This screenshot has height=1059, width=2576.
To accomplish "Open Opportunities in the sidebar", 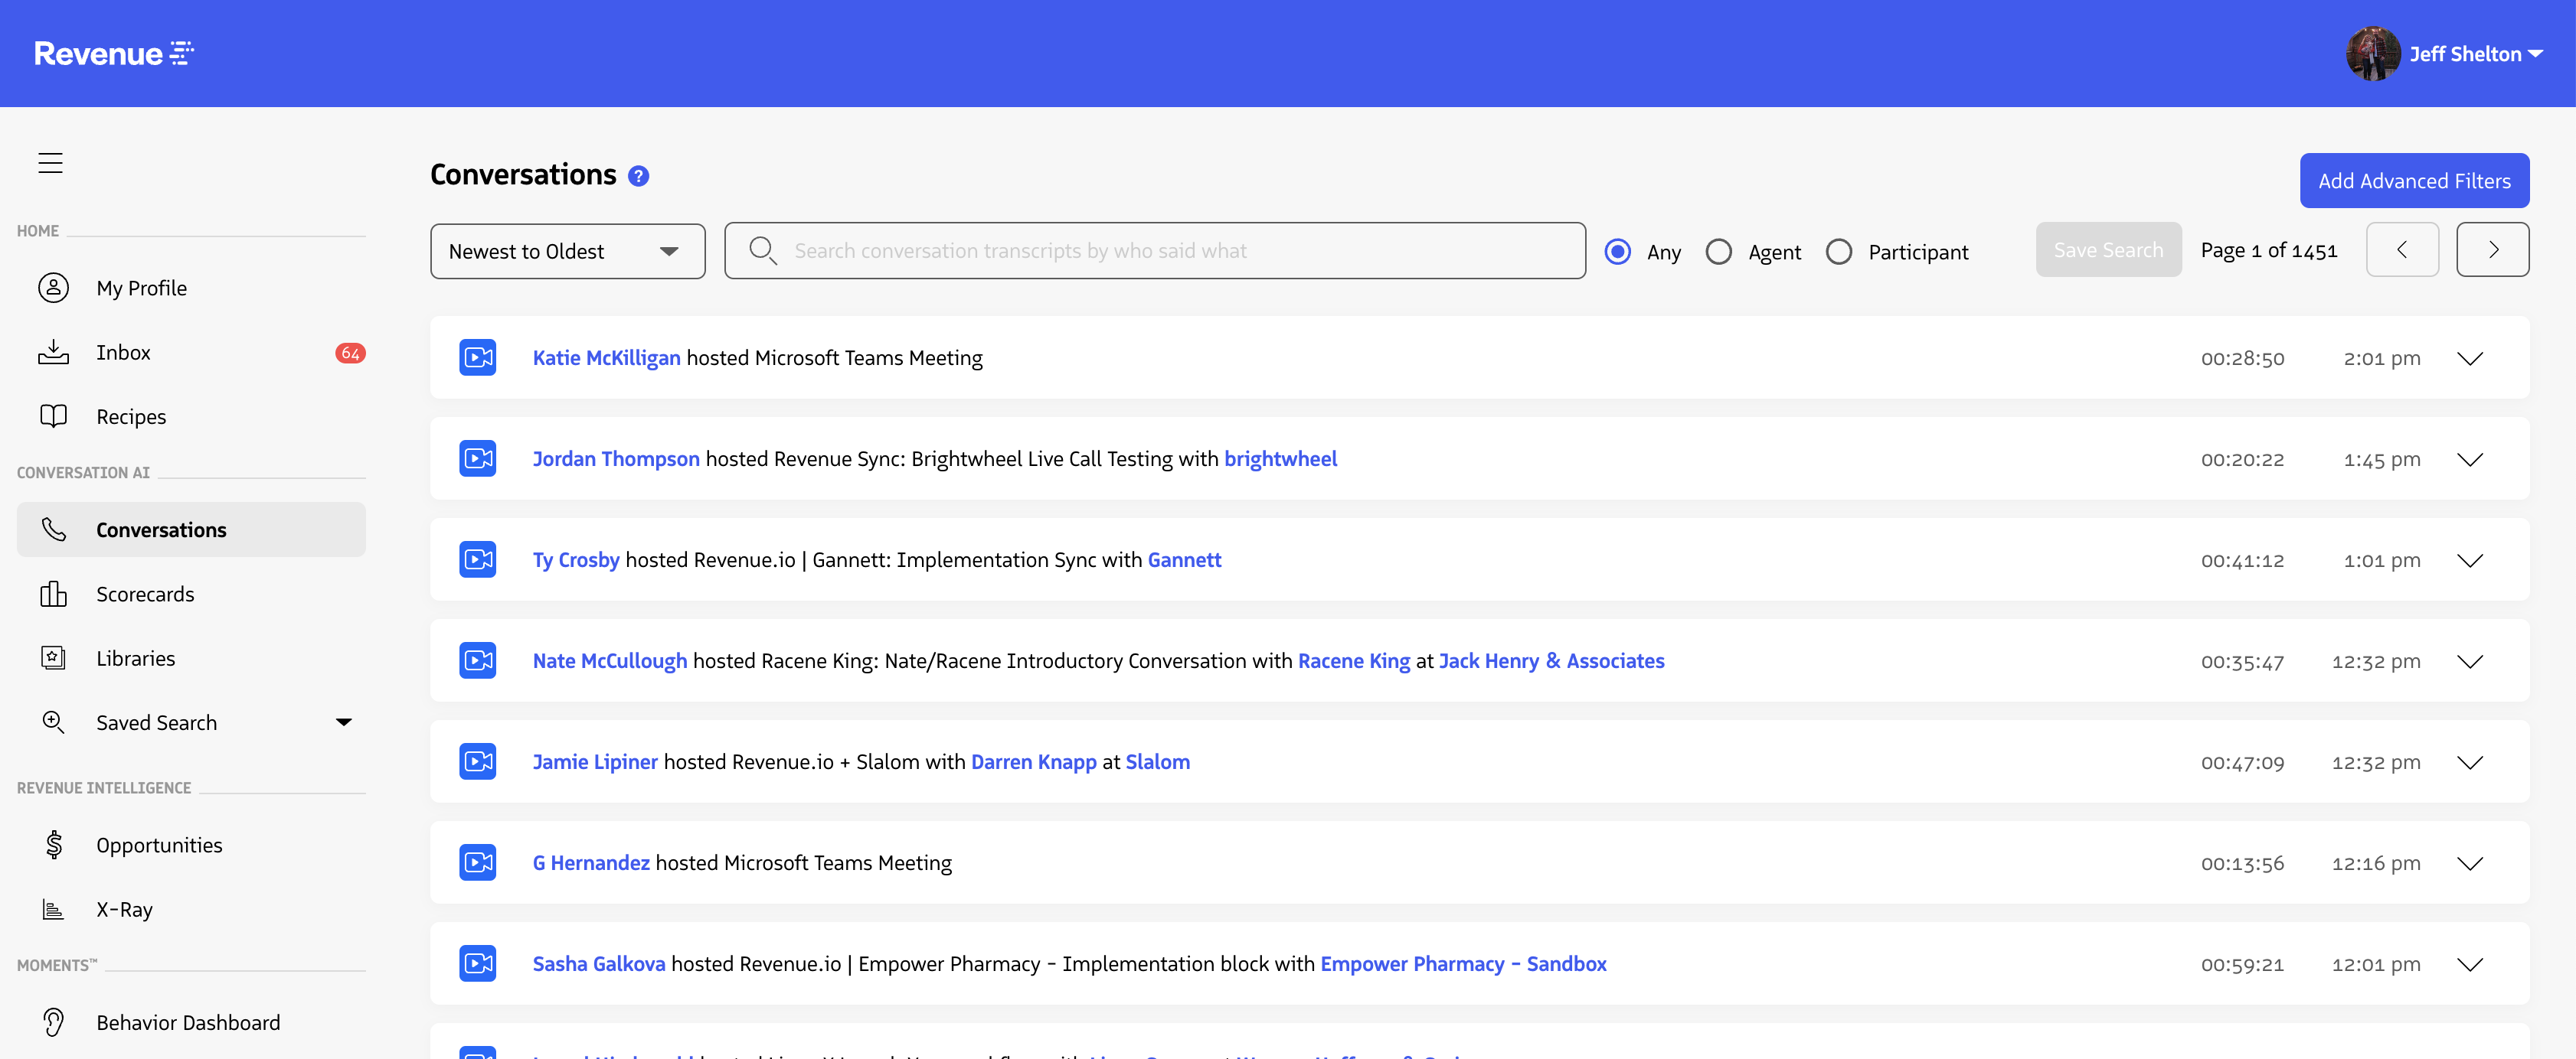I will [159, 846].
